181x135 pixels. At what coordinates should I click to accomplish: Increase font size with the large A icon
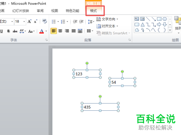point(30,21)
